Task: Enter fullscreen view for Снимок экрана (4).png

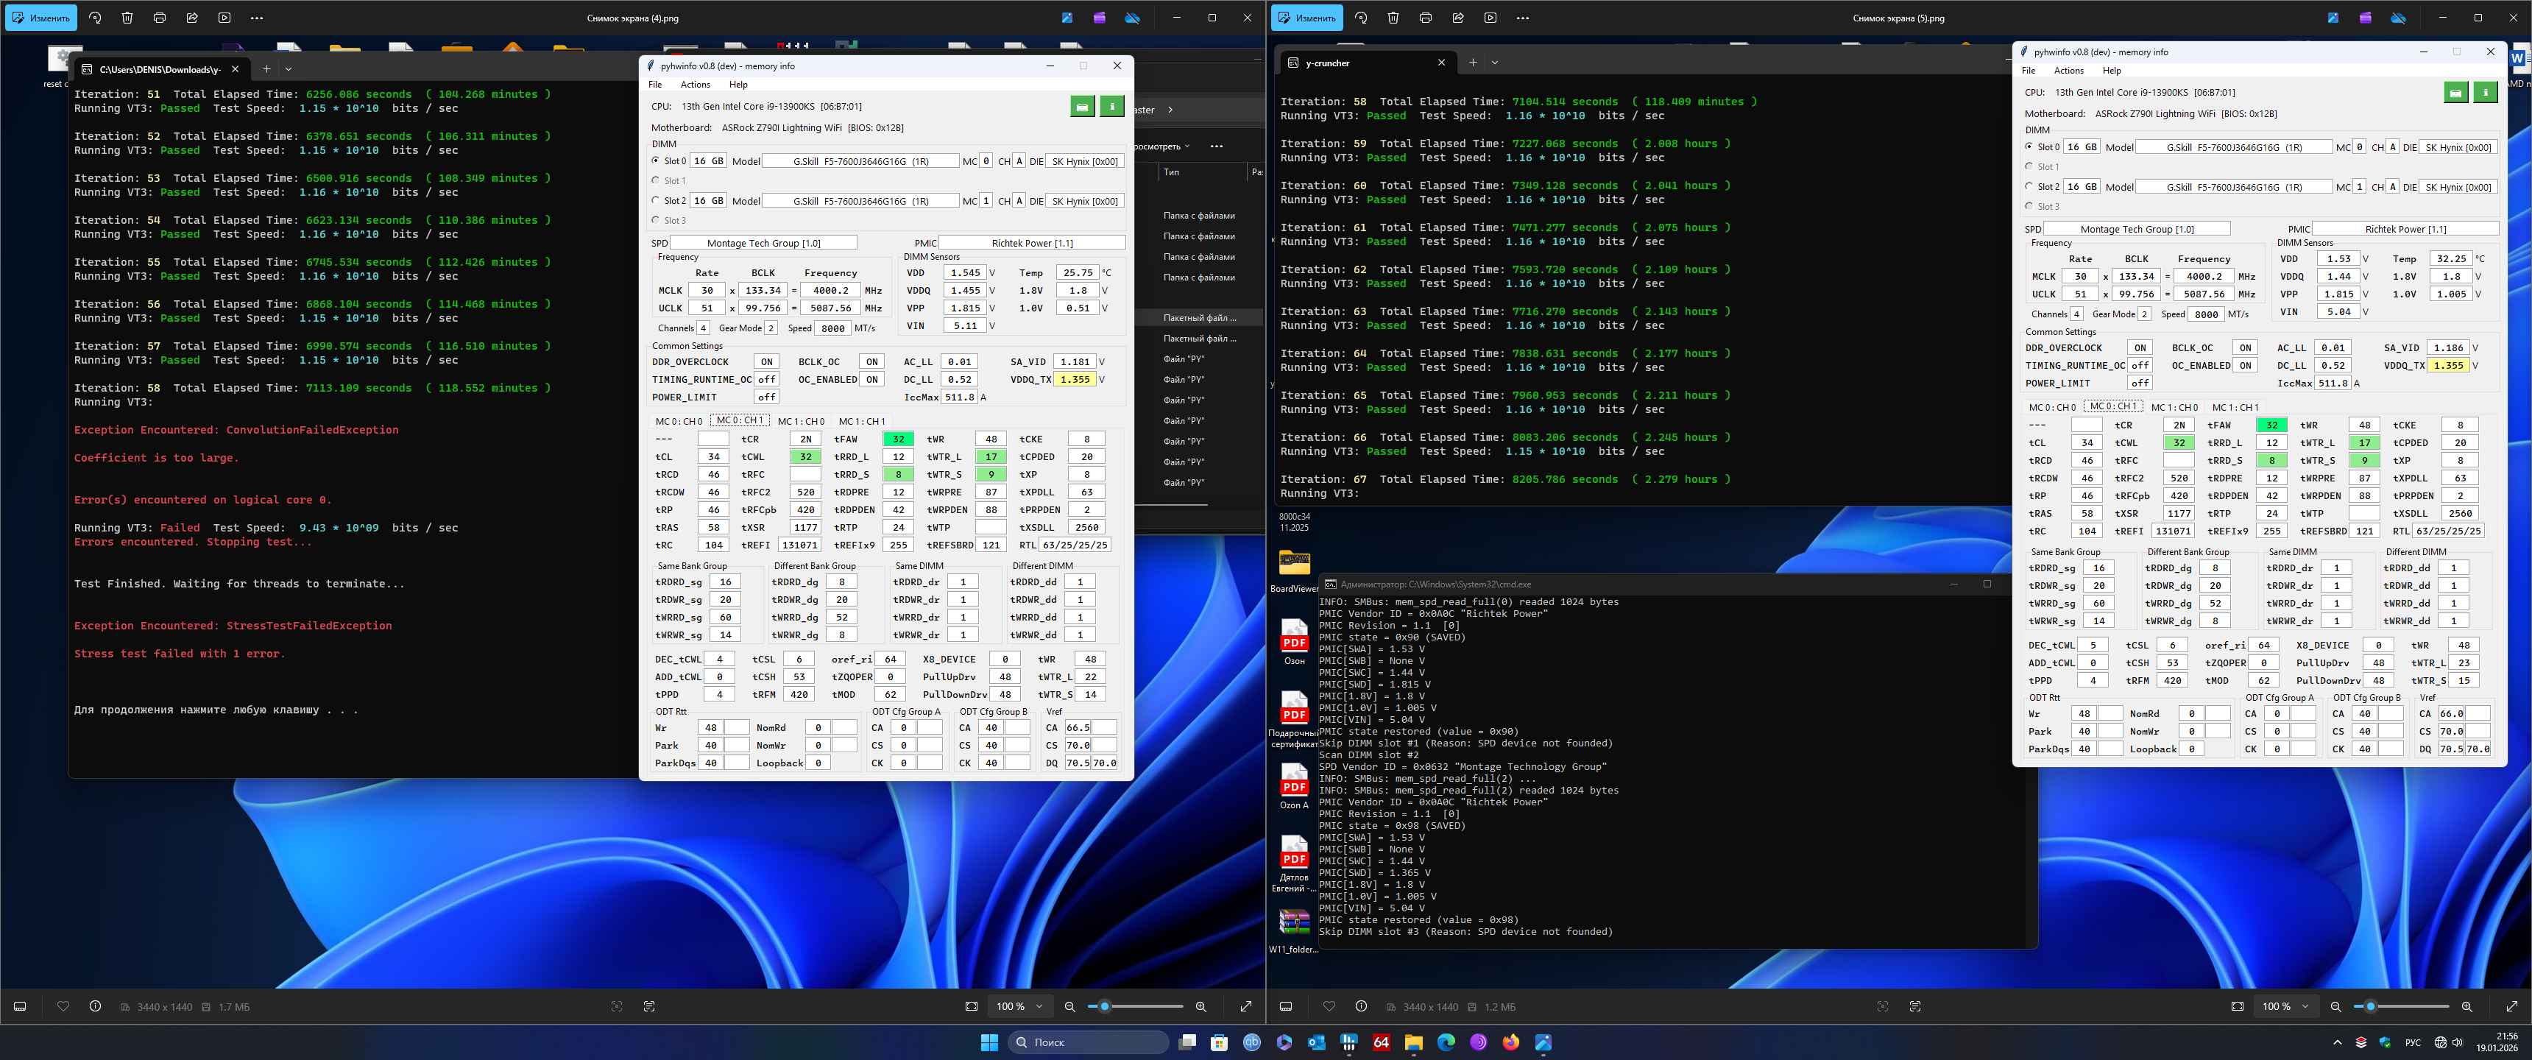Action: (1245, 1006)
